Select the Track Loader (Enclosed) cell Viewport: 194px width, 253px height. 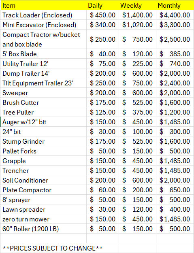44,15
